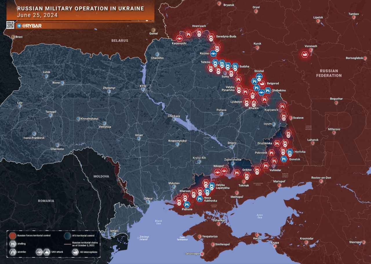Click the blue shelling icon left of Donetsk
Viewport: 371px width, 264px height.
coord(284,159)
